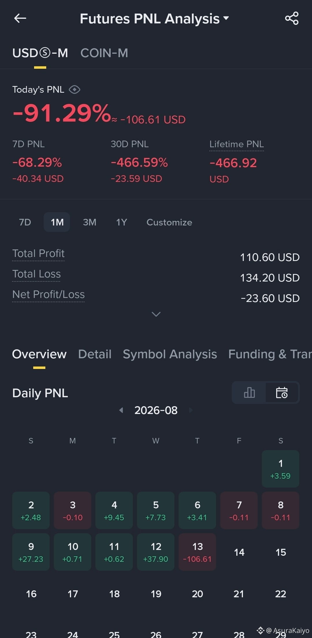The height and width of the screenshot is (638, 312).
Task: Select the 3M time range
Action: coord(90,222)
